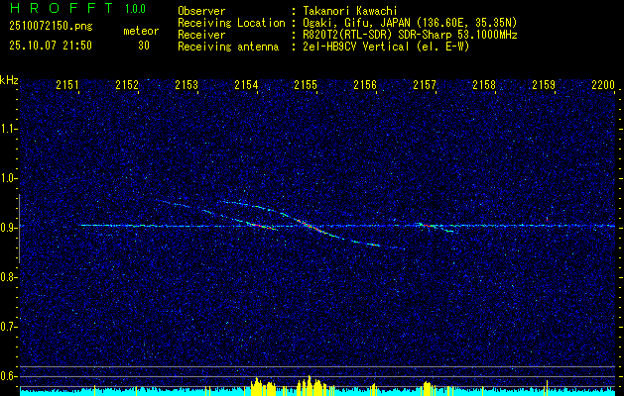This screenshot has height=396, width=624.
Task: Click the meteor count 30
Action: (144, 46)
